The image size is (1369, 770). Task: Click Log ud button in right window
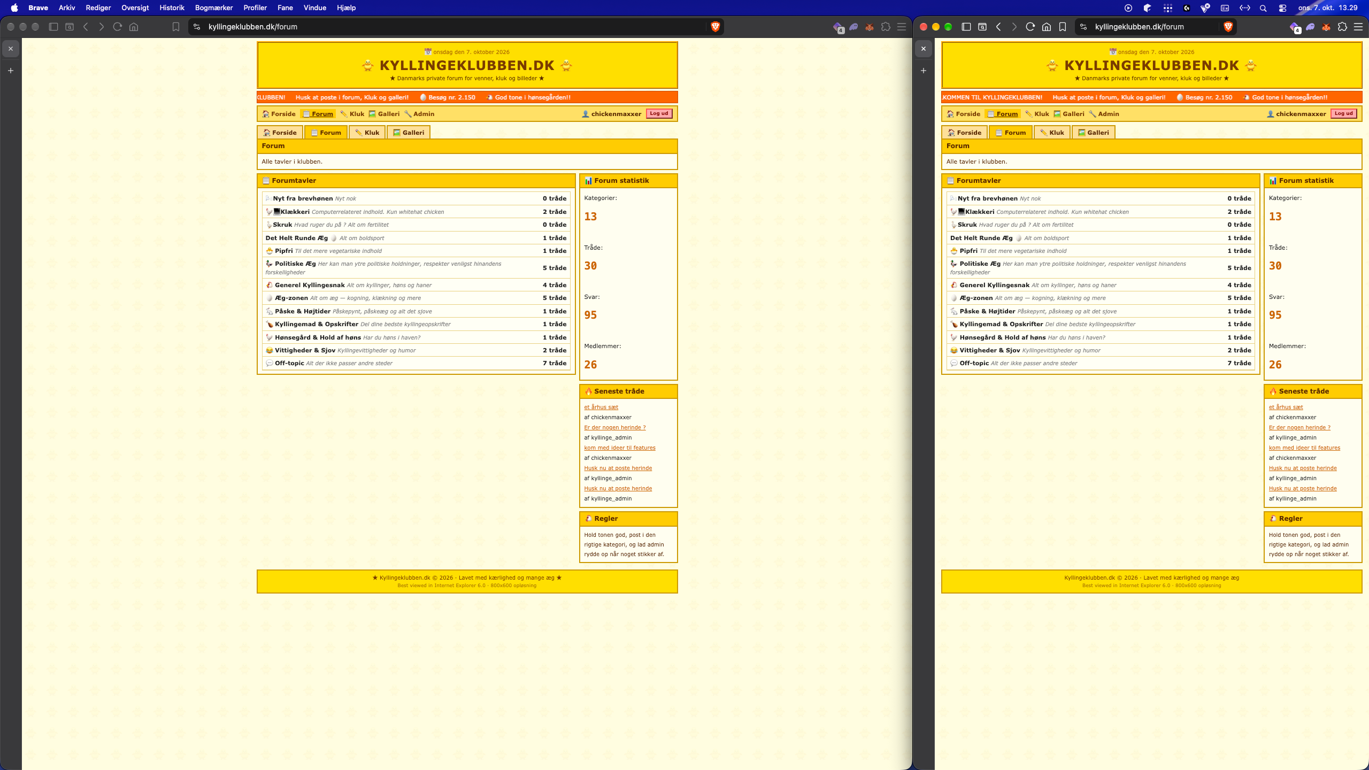[x=1343, y=113]
